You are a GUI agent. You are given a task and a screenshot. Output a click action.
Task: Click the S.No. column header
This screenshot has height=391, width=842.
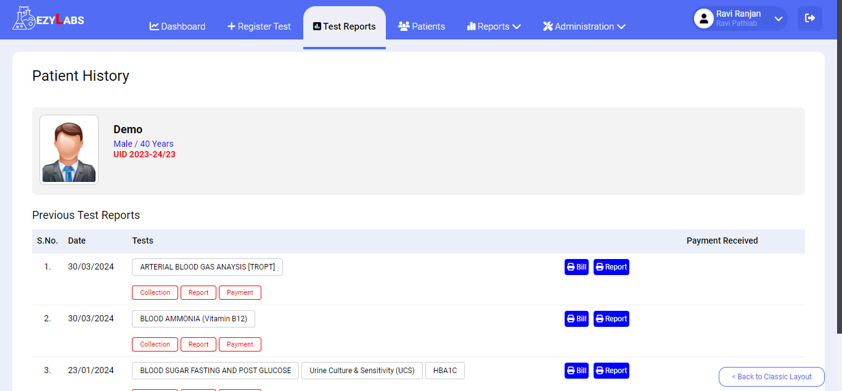(x=47, y=241)
